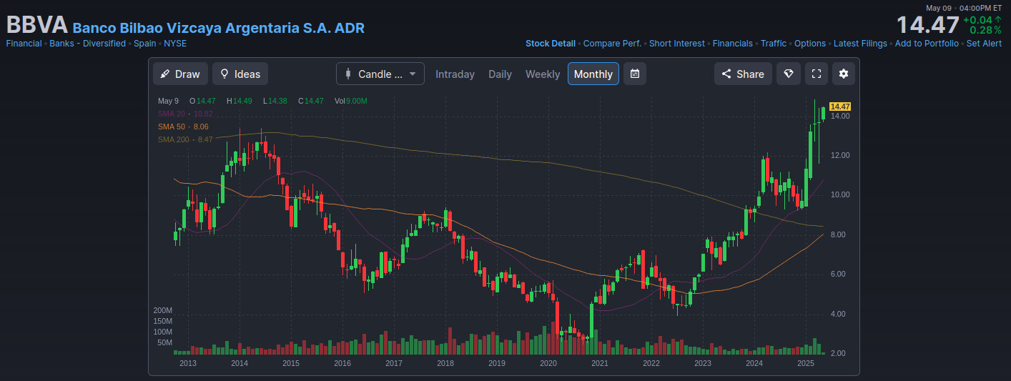
Task: Click the 2020 year label on time axis
Action: point(548,364)
